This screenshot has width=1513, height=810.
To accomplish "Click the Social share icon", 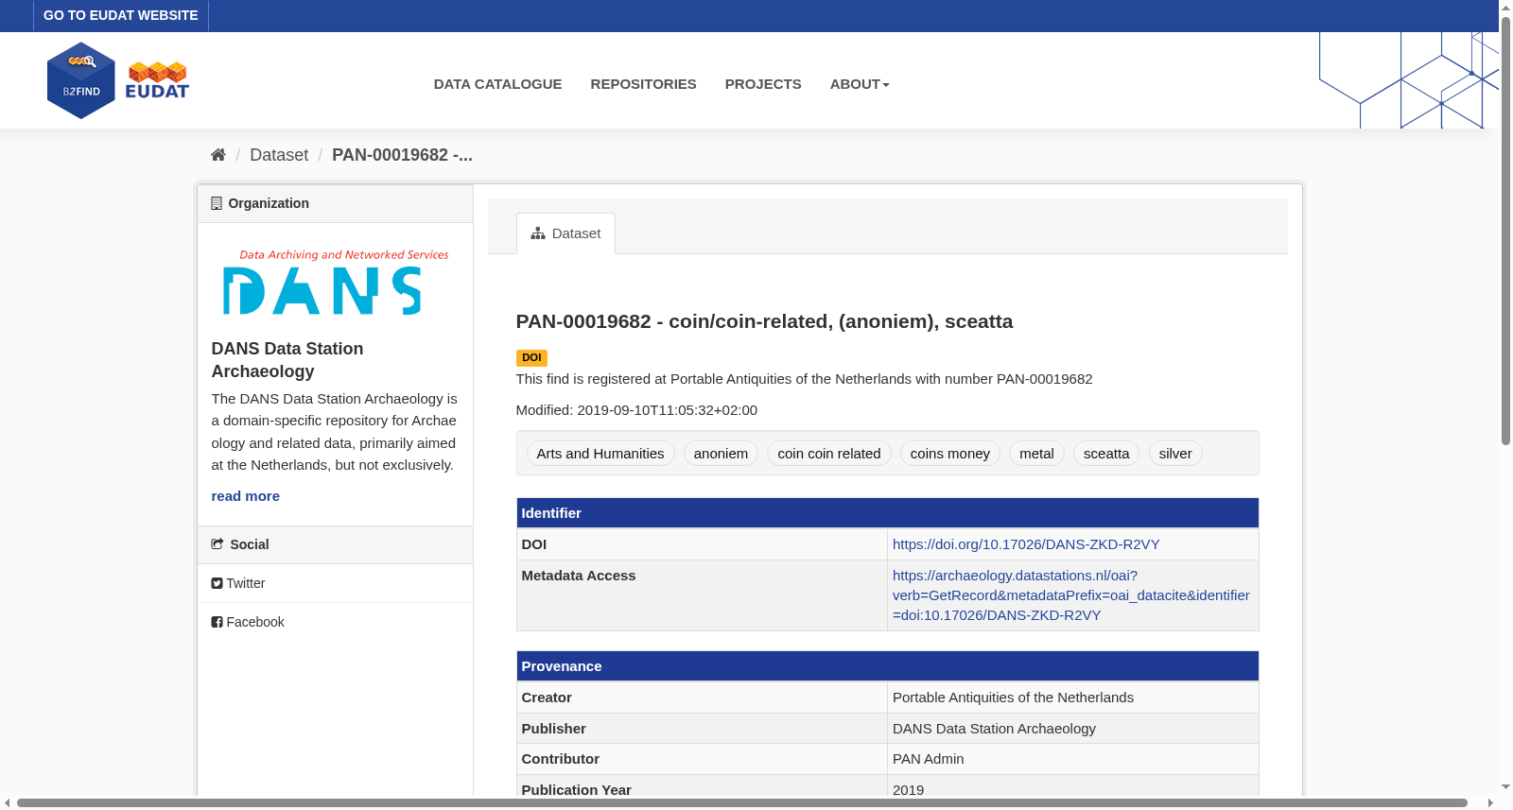I will click(x=217, y=544).
